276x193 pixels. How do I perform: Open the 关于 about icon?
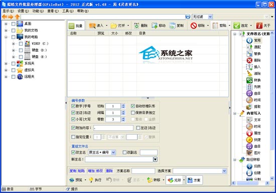pos(259,26)
